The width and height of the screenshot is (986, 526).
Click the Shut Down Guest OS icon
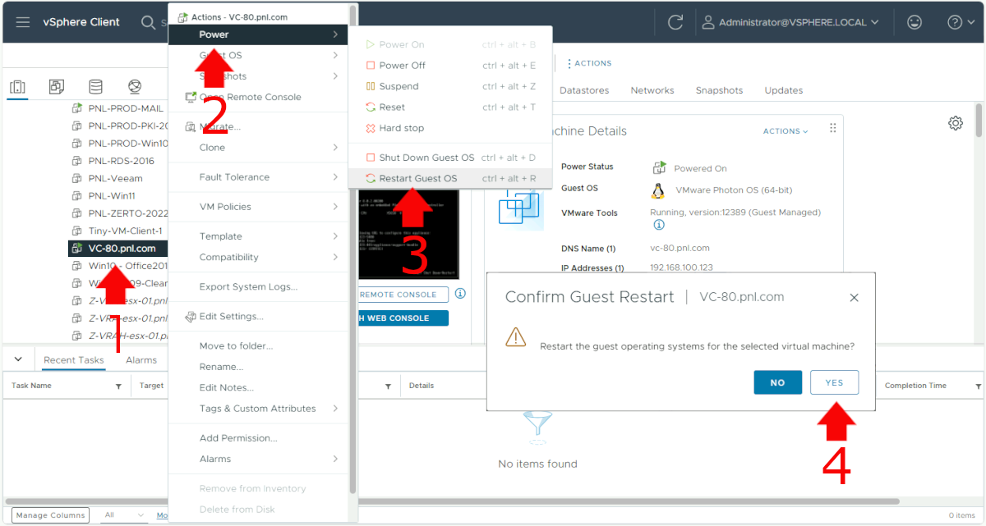(371, 158)
